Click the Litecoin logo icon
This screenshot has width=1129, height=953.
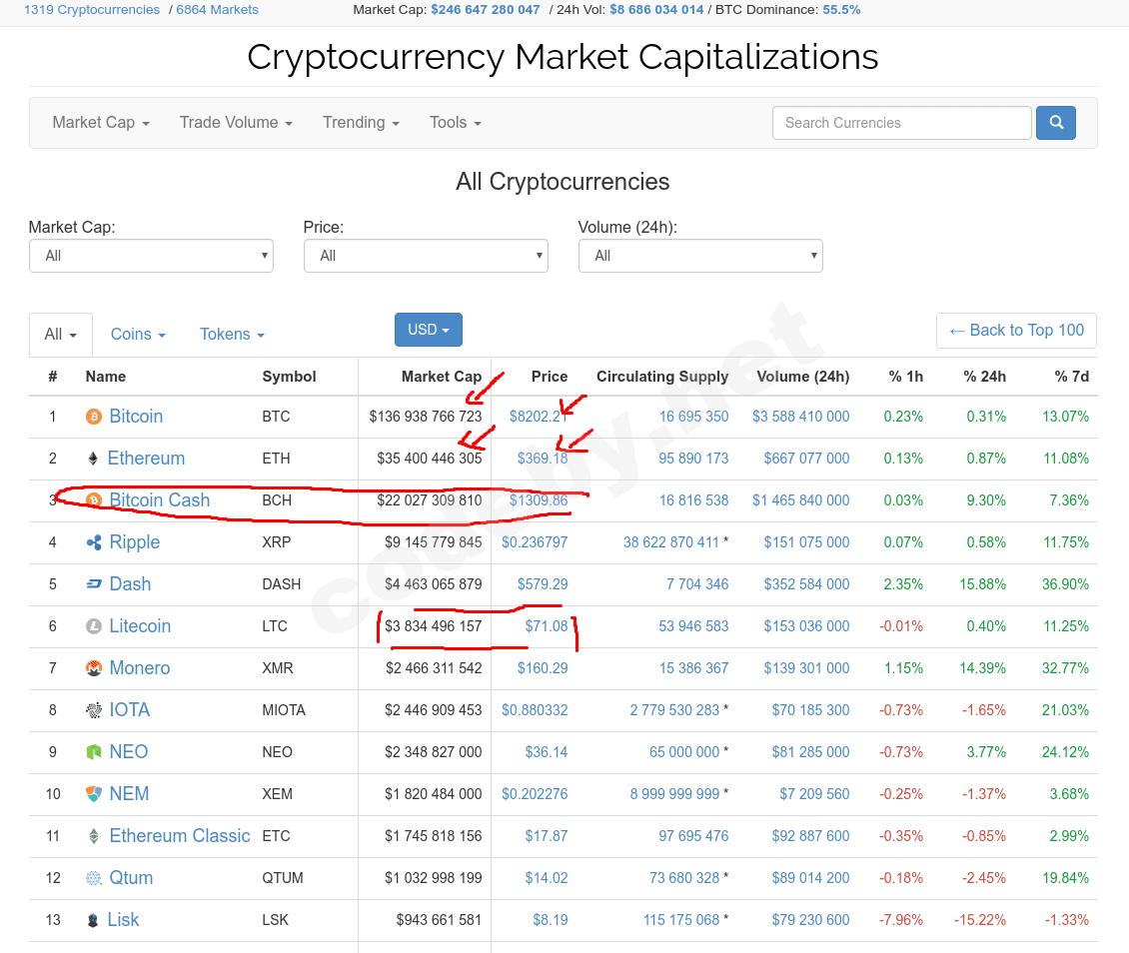(x=94, y=626)
